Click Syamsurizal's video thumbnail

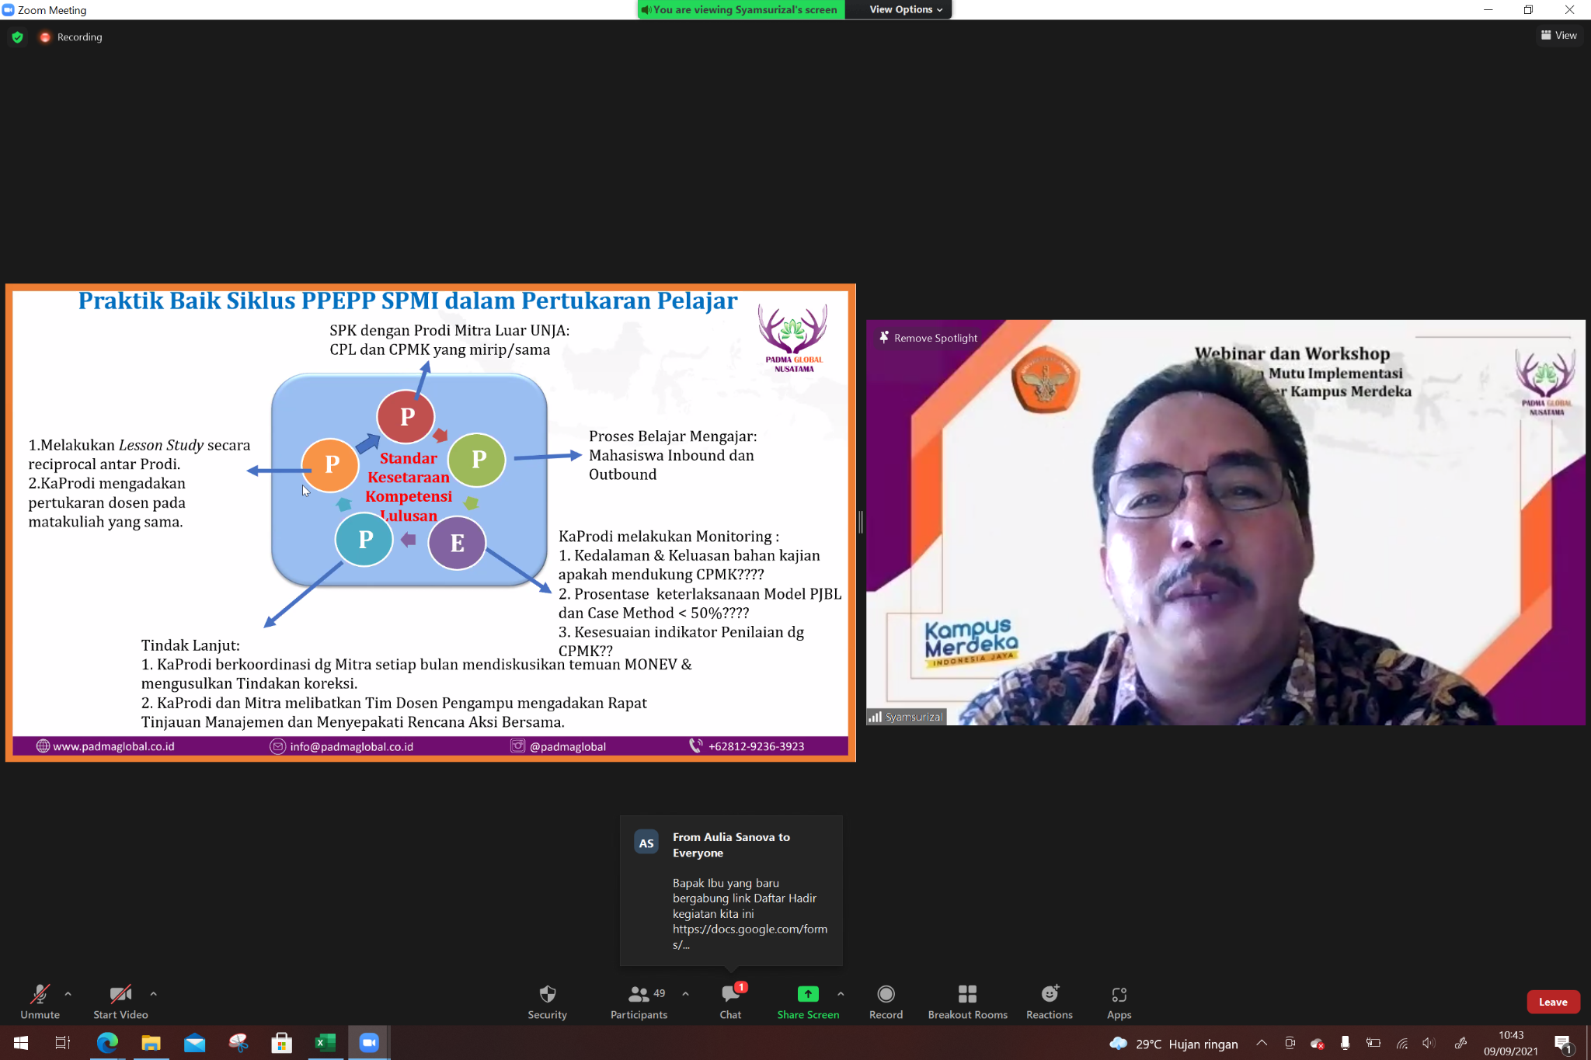(x=1225, y=523)
